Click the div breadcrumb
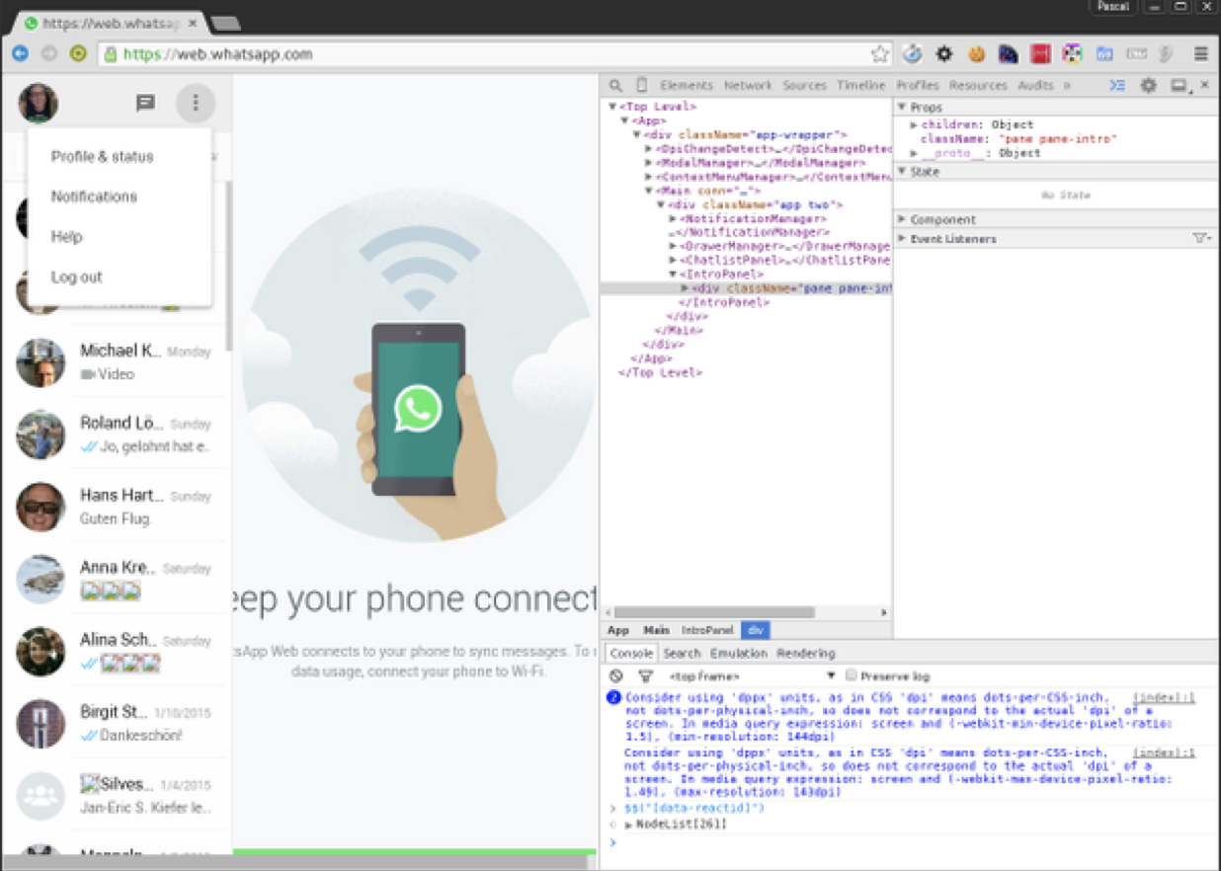 coord(756,630)
